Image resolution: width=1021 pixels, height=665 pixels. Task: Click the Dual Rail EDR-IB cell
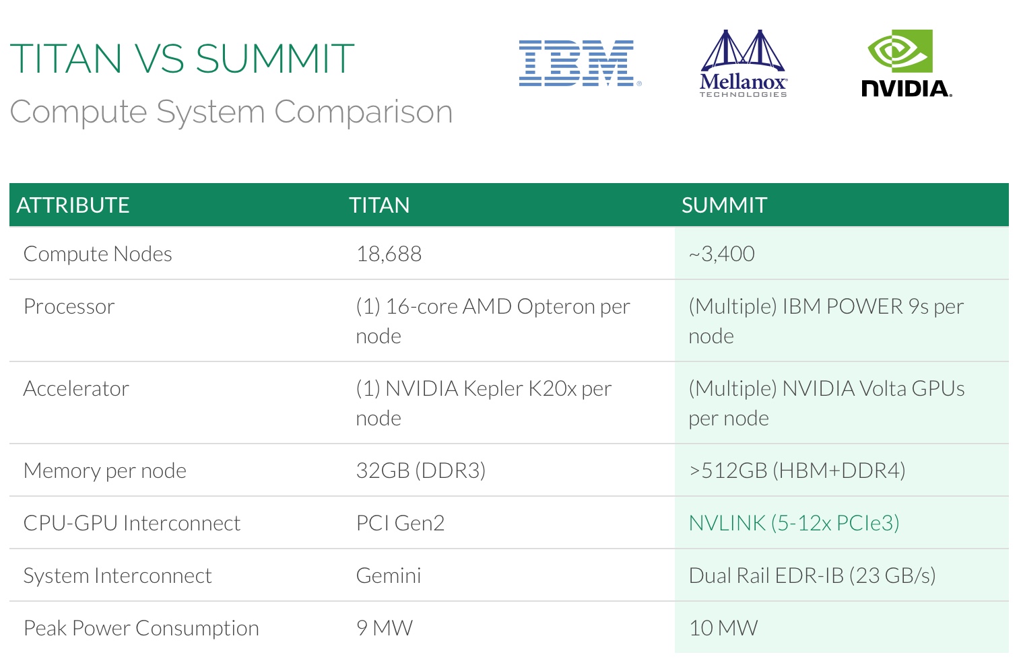(812, 575)
